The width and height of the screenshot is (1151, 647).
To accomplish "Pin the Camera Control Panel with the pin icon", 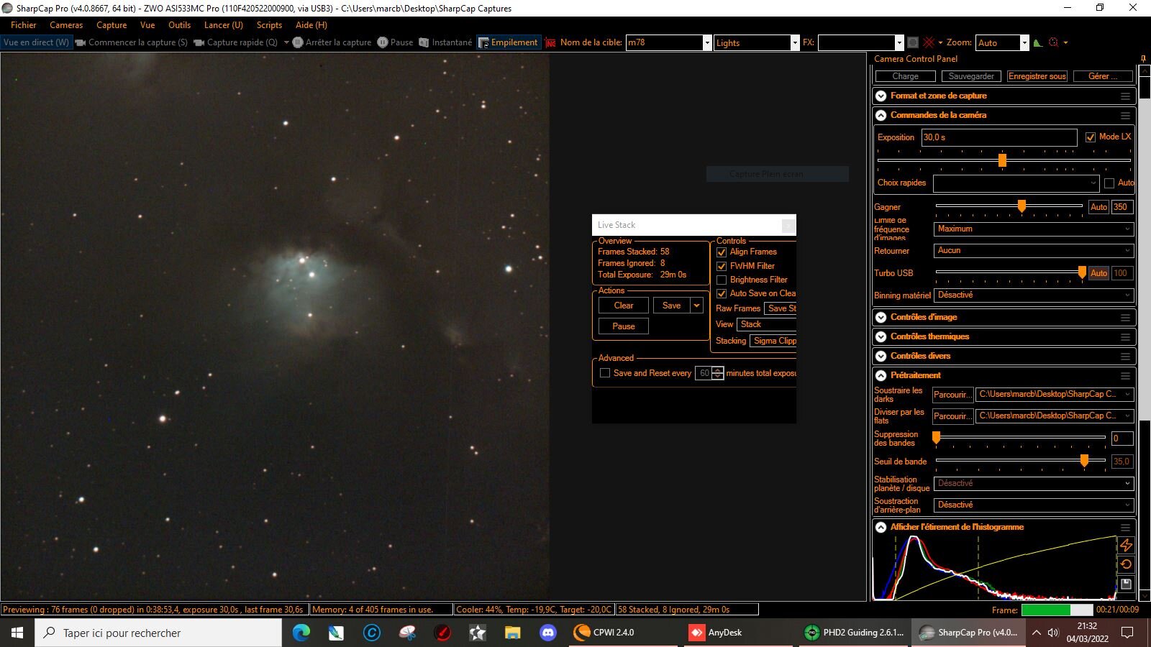I will coord(1143,59).
